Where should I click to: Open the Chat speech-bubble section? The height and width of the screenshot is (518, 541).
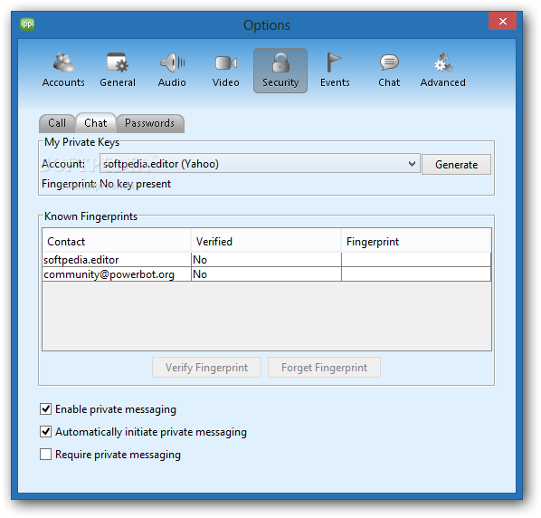click(x=389, y=71)
